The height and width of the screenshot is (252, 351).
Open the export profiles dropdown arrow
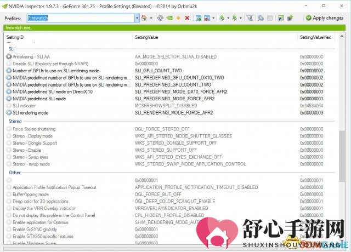[x=228, y=18]
